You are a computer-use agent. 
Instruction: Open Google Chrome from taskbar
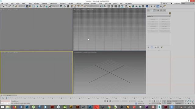coord(109,107)
